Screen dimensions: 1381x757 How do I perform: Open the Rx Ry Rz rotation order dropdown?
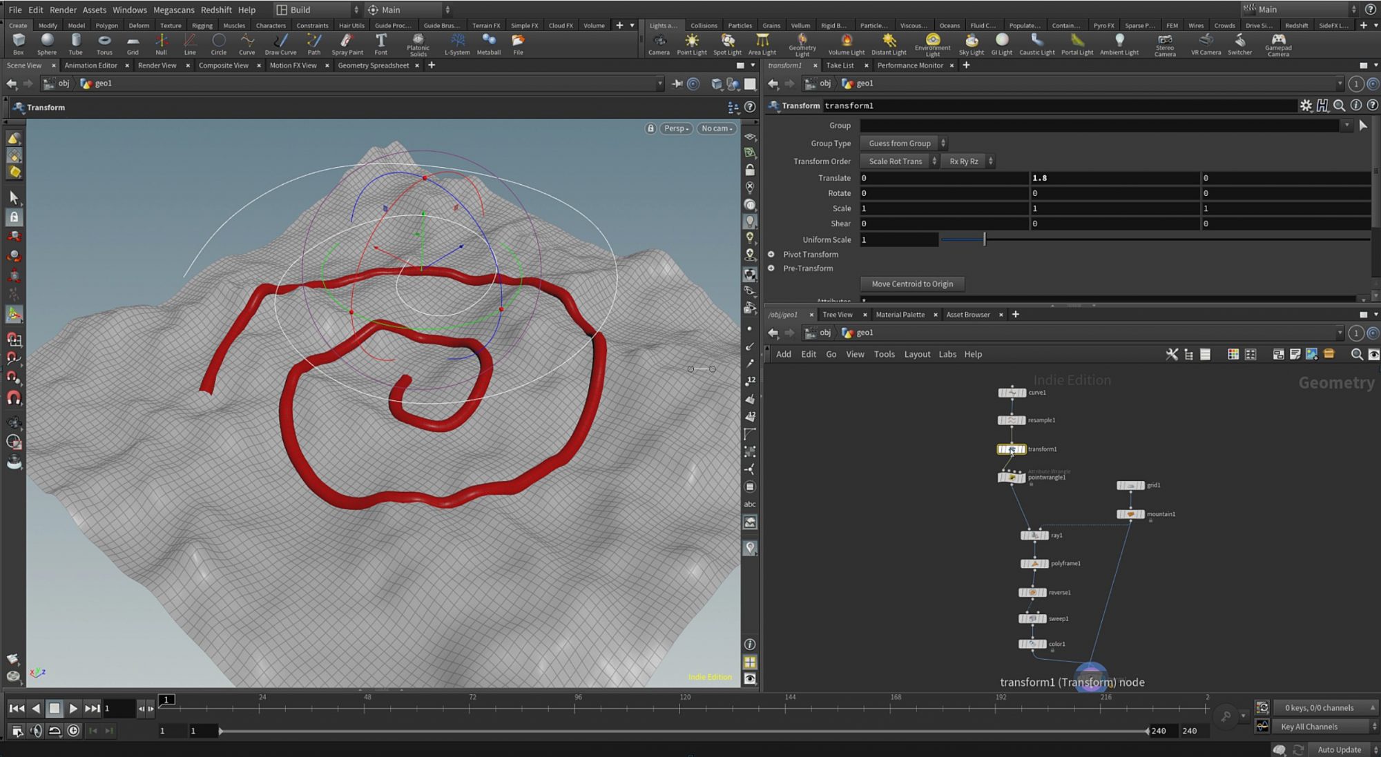click(968, 161)
